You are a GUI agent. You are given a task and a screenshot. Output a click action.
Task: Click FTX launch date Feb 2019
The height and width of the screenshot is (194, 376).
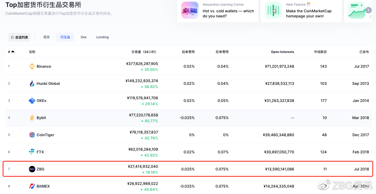[360, 152]
